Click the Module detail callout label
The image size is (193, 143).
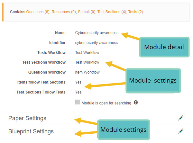pyautogui.click(x=164, y=47)
